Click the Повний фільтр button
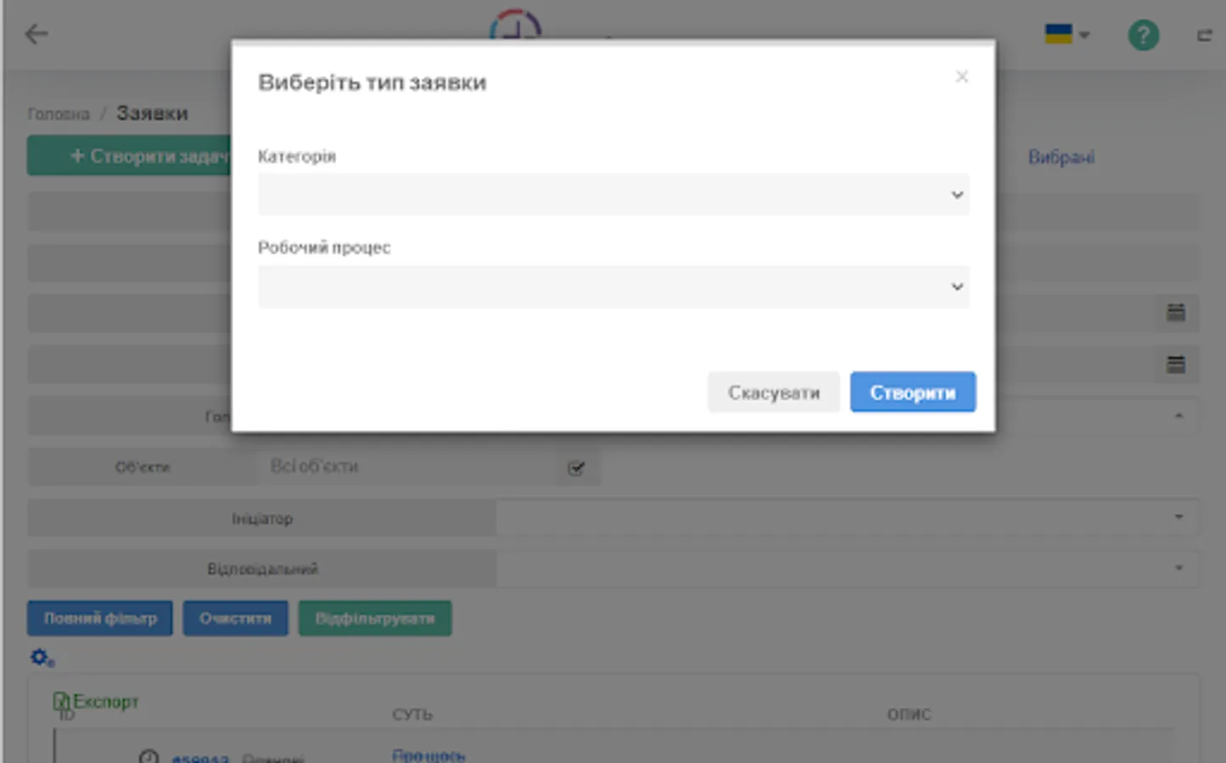1226x763 pixels. 100,619
